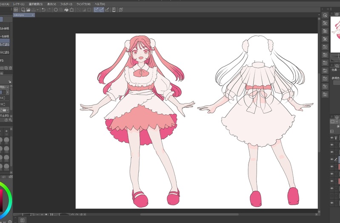Viewport: 340px width, 223px height.
Task: Open CLIP STUDIO launcher icon in toolbar
Action: [x=16, y=9]
